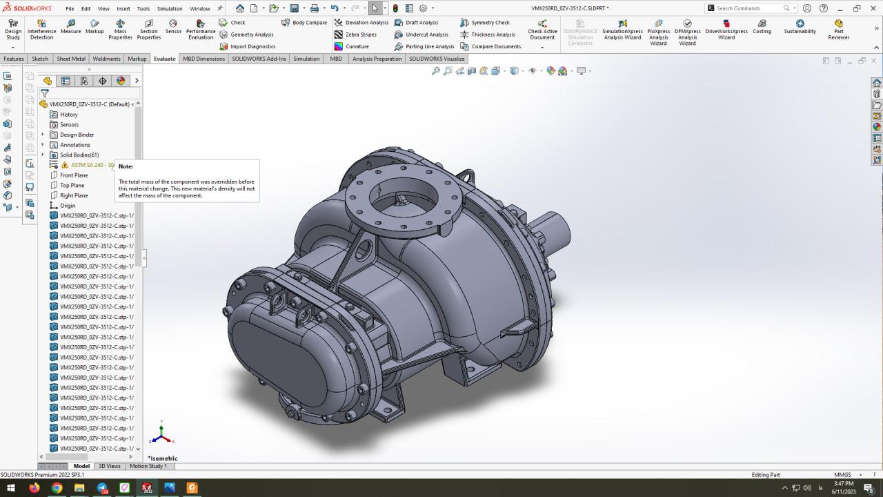
Task: Open the Insert menu
Action: (123, 8)
